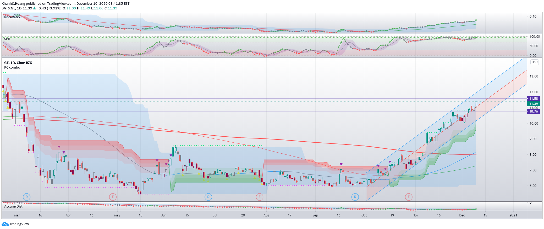This screenshot has height=229, width=544.
Task: Click the 11.58 purple price label
Action: pyautogui.click(x=533, y=99)
